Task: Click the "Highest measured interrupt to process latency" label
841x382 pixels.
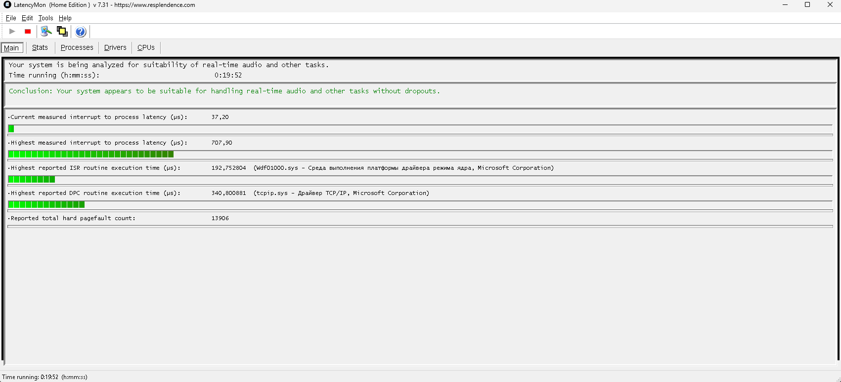Action: point(98,143)
